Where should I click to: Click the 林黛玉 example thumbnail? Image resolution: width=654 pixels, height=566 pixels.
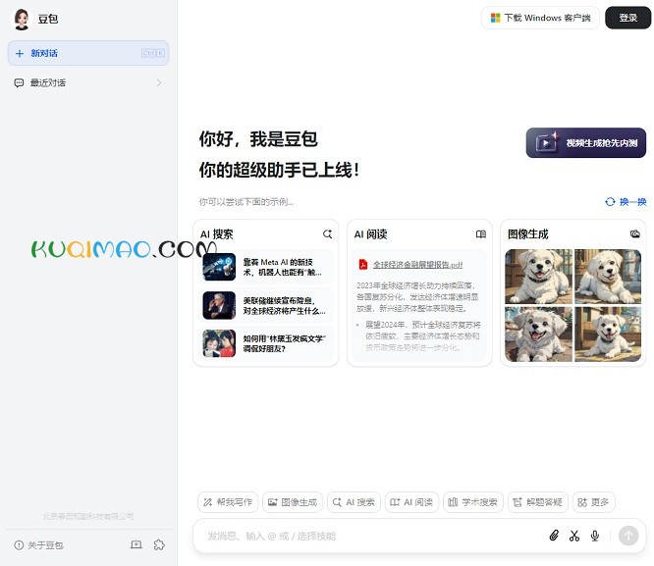tap(219, 343)
